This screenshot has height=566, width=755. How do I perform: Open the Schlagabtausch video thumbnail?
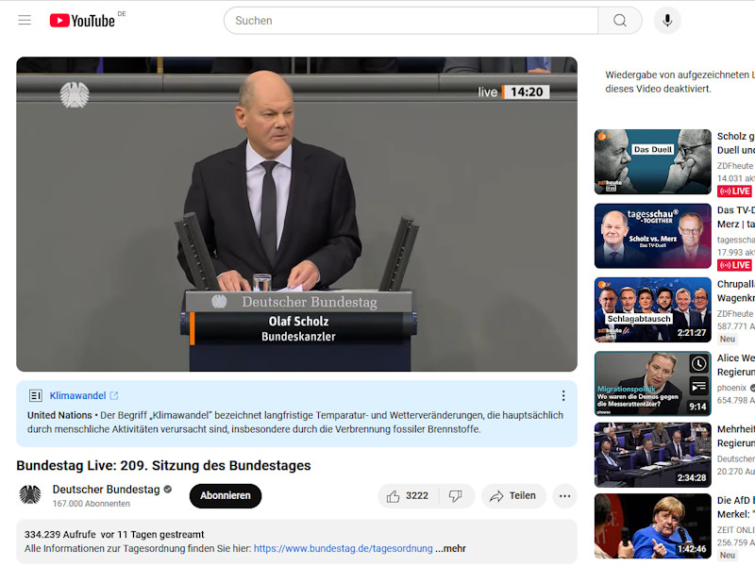(652, 310)
